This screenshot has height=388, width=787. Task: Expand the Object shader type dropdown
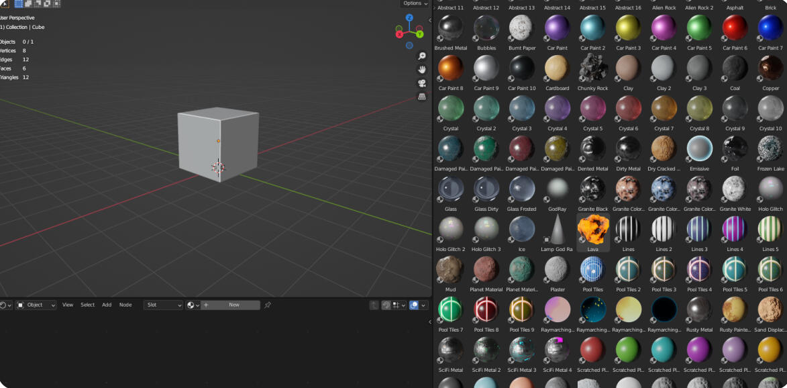click(36, 305)
